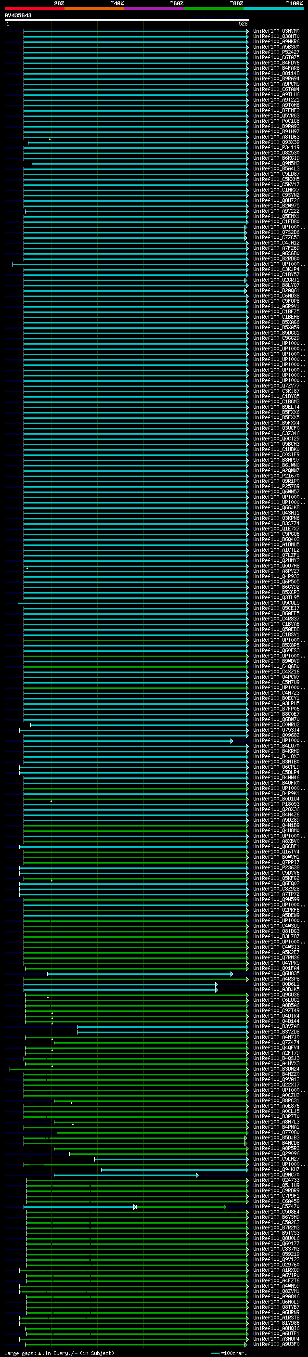The height and width of the screenshot is (1357, 308).
Task: Click the UniRef100_C4JH12 label
Action: 276,243
